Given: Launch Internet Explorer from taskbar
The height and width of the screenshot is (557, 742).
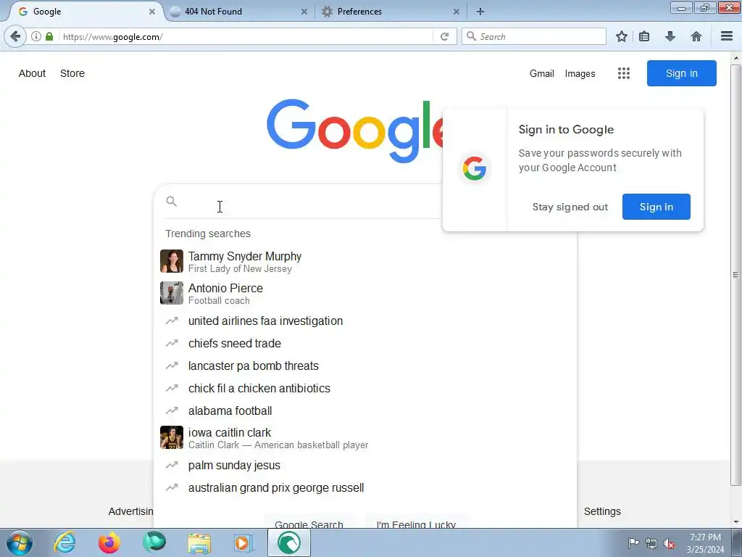Looking at the screenshot, I should point(64,542).
